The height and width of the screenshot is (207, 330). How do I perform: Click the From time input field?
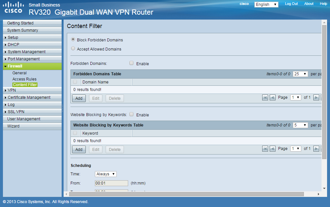pos(111,183)
